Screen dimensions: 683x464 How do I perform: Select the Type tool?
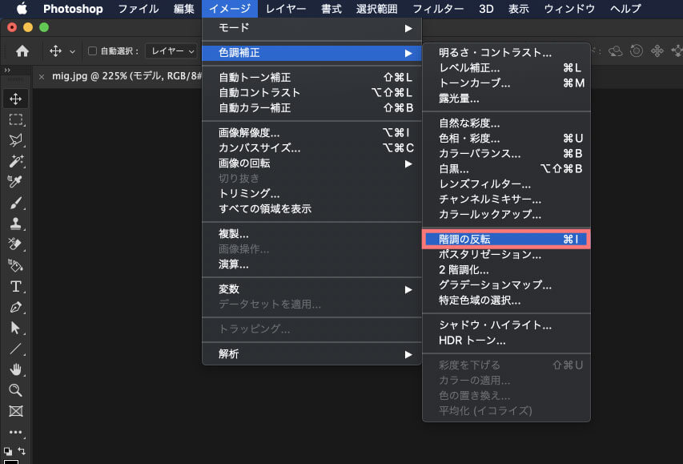(16, 286)
